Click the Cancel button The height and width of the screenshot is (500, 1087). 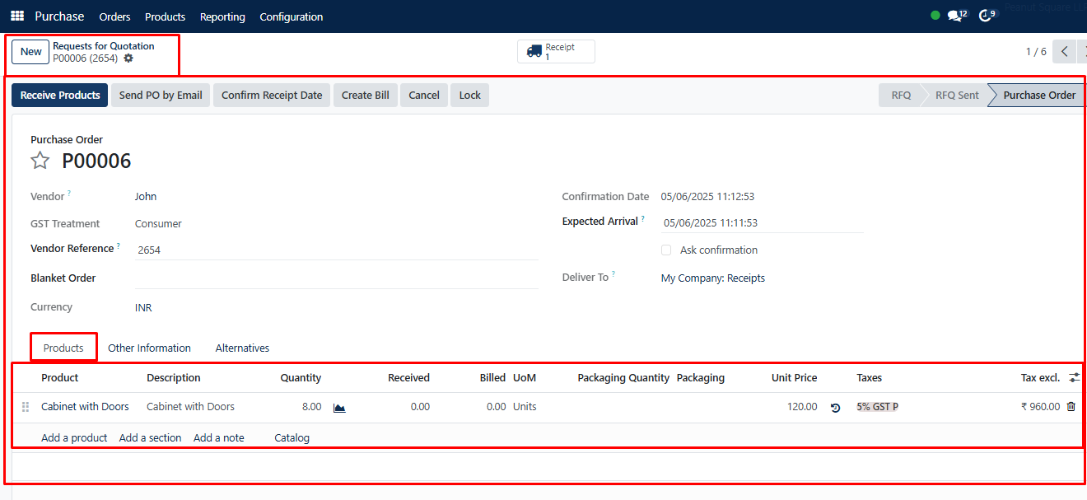[424, 96]
